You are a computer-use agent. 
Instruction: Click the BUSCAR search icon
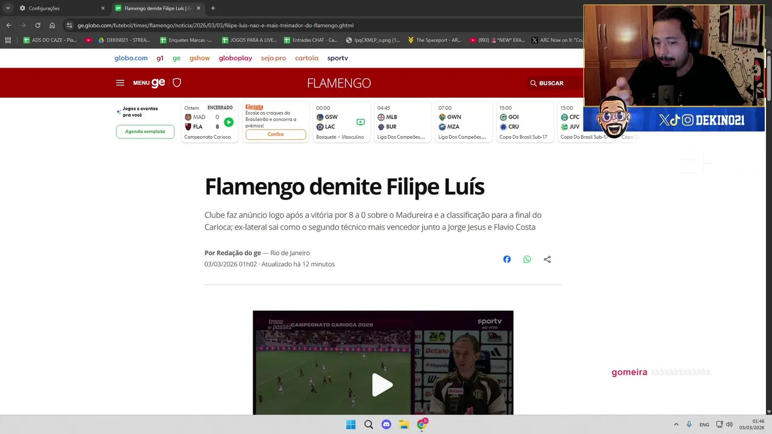pyautogui.click(x=533, y=83)
